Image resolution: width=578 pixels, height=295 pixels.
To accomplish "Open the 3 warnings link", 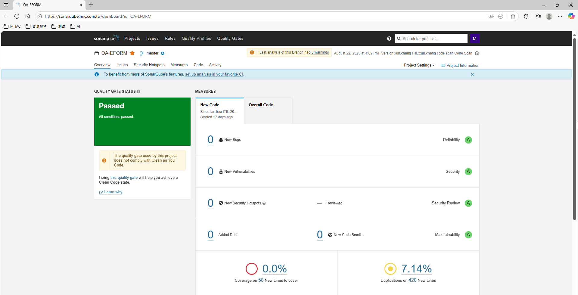I will [320, 52].
